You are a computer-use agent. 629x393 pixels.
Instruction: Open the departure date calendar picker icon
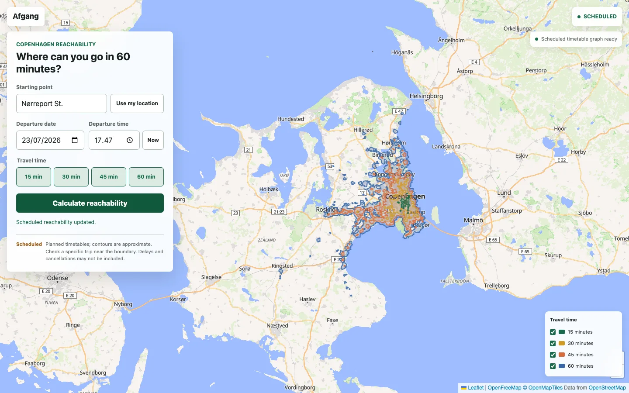(x=75, y=140)
